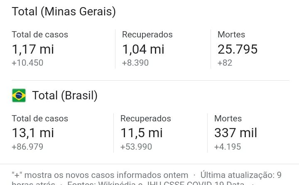Click the Brazil flag icon

coord(19,96)
